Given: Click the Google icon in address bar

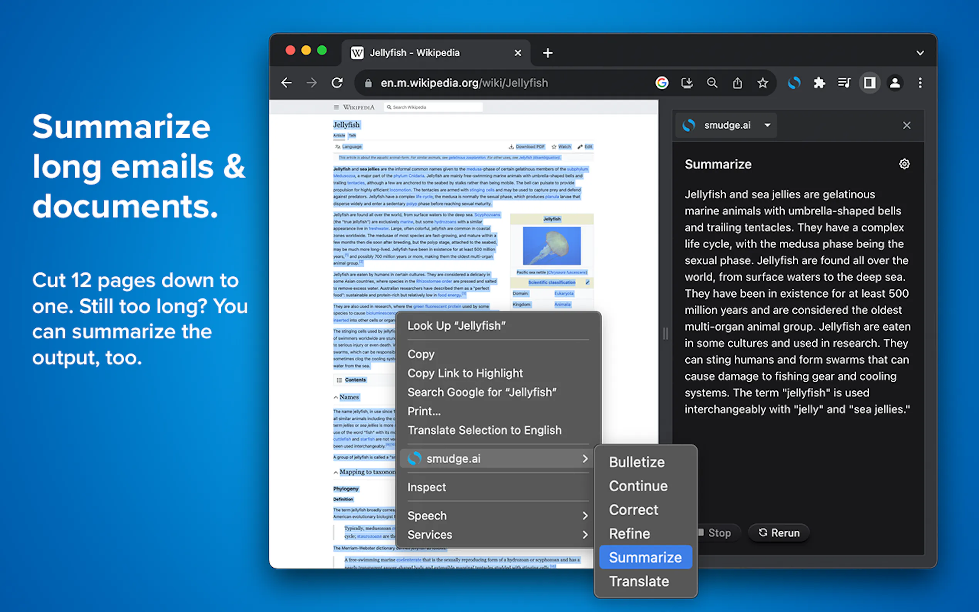Looking at the screenshot, I should pyautogui.click(x=662, y=83).
